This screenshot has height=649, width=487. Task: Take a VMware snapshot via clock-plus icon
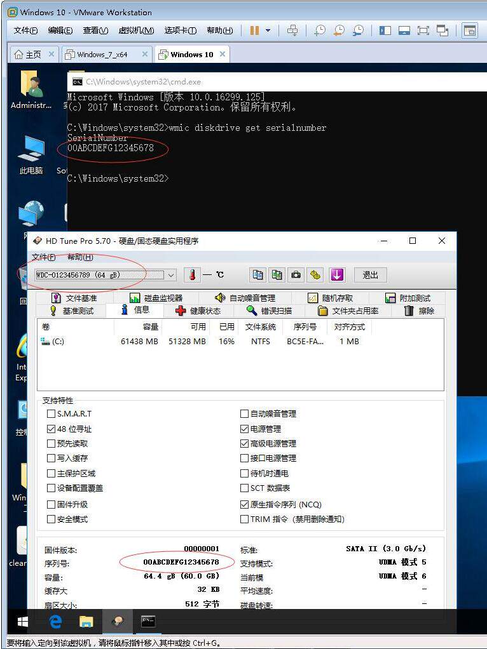point(320,30)
